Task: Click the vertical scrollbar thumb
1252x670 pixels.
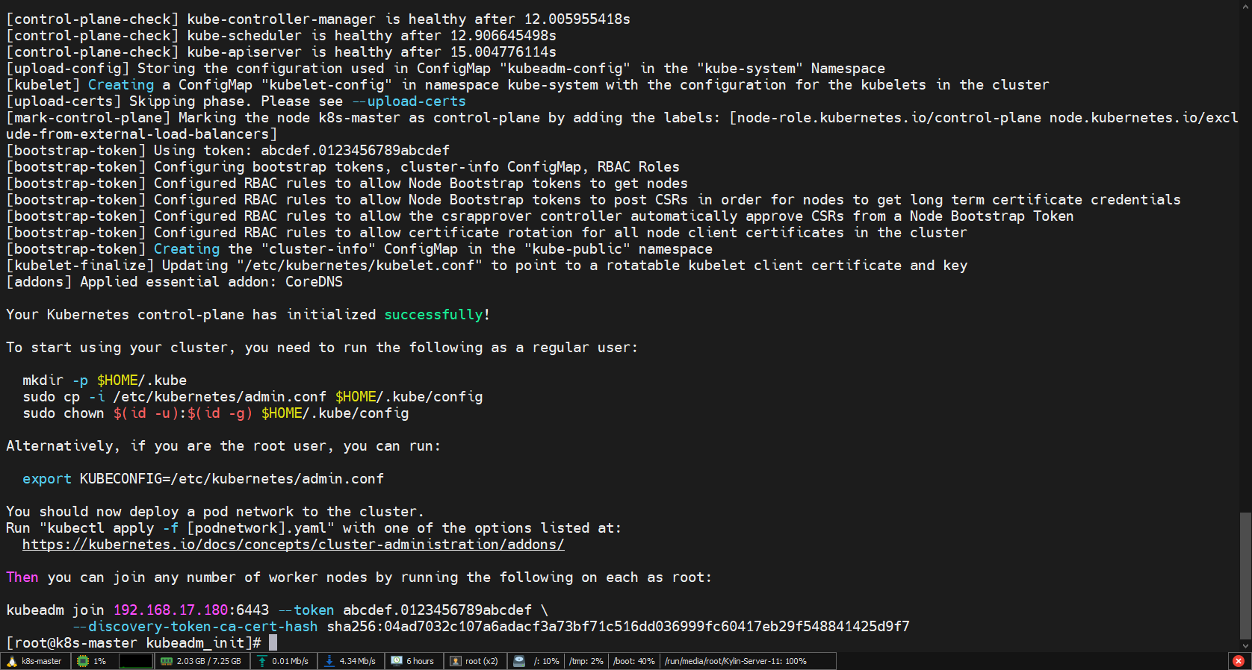Action: (x=1245, y=574)
